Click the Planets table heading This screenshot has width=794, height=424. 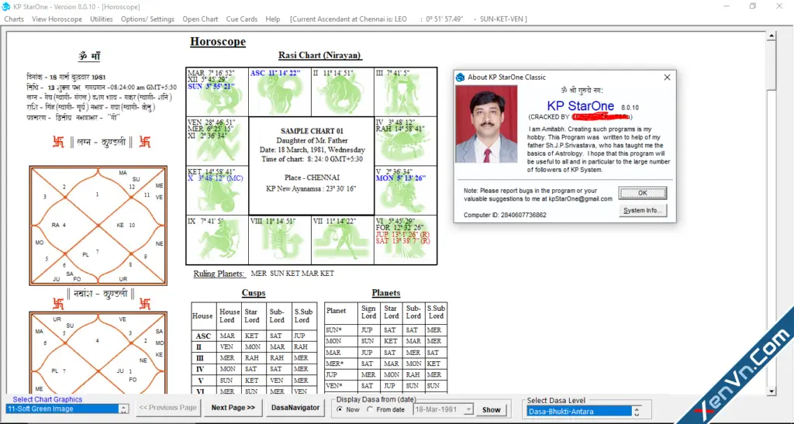click(x=386, y=293)
